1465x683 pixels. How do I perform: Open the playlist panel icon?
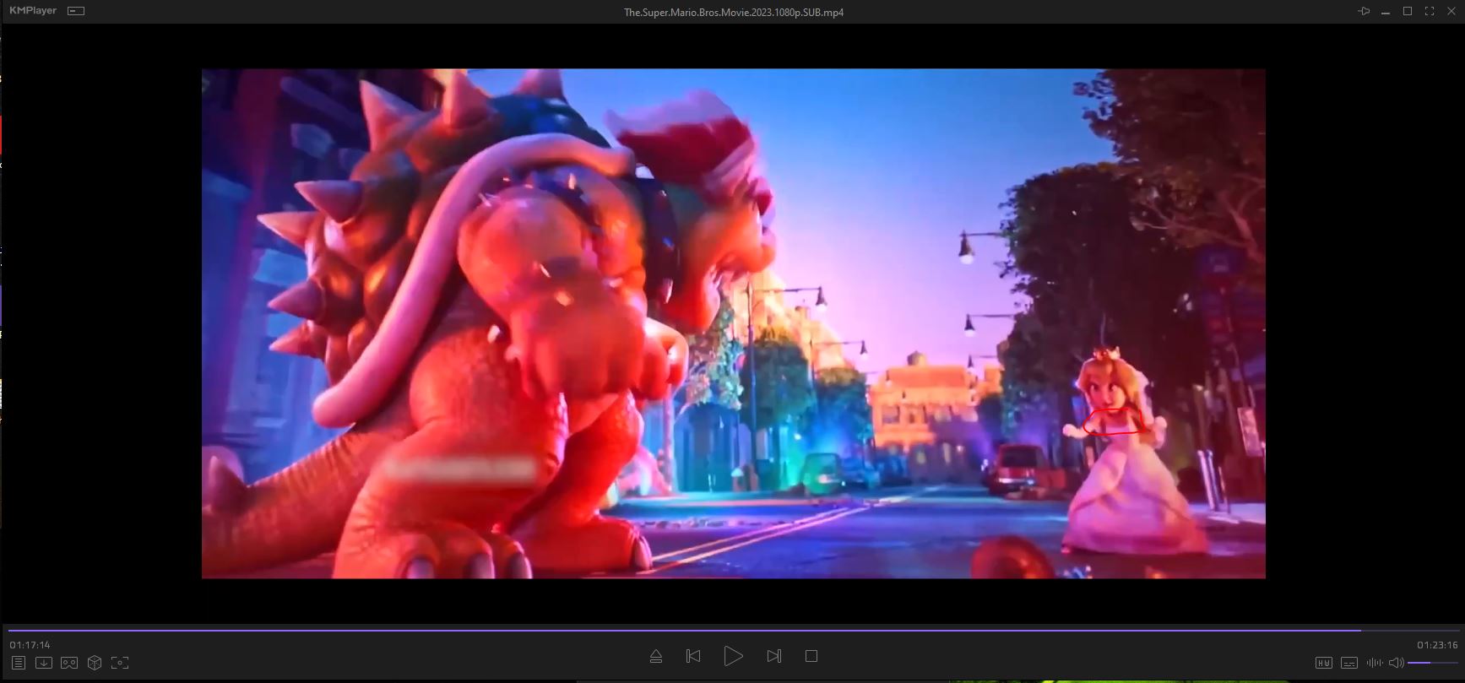click(x=19, y=663)
